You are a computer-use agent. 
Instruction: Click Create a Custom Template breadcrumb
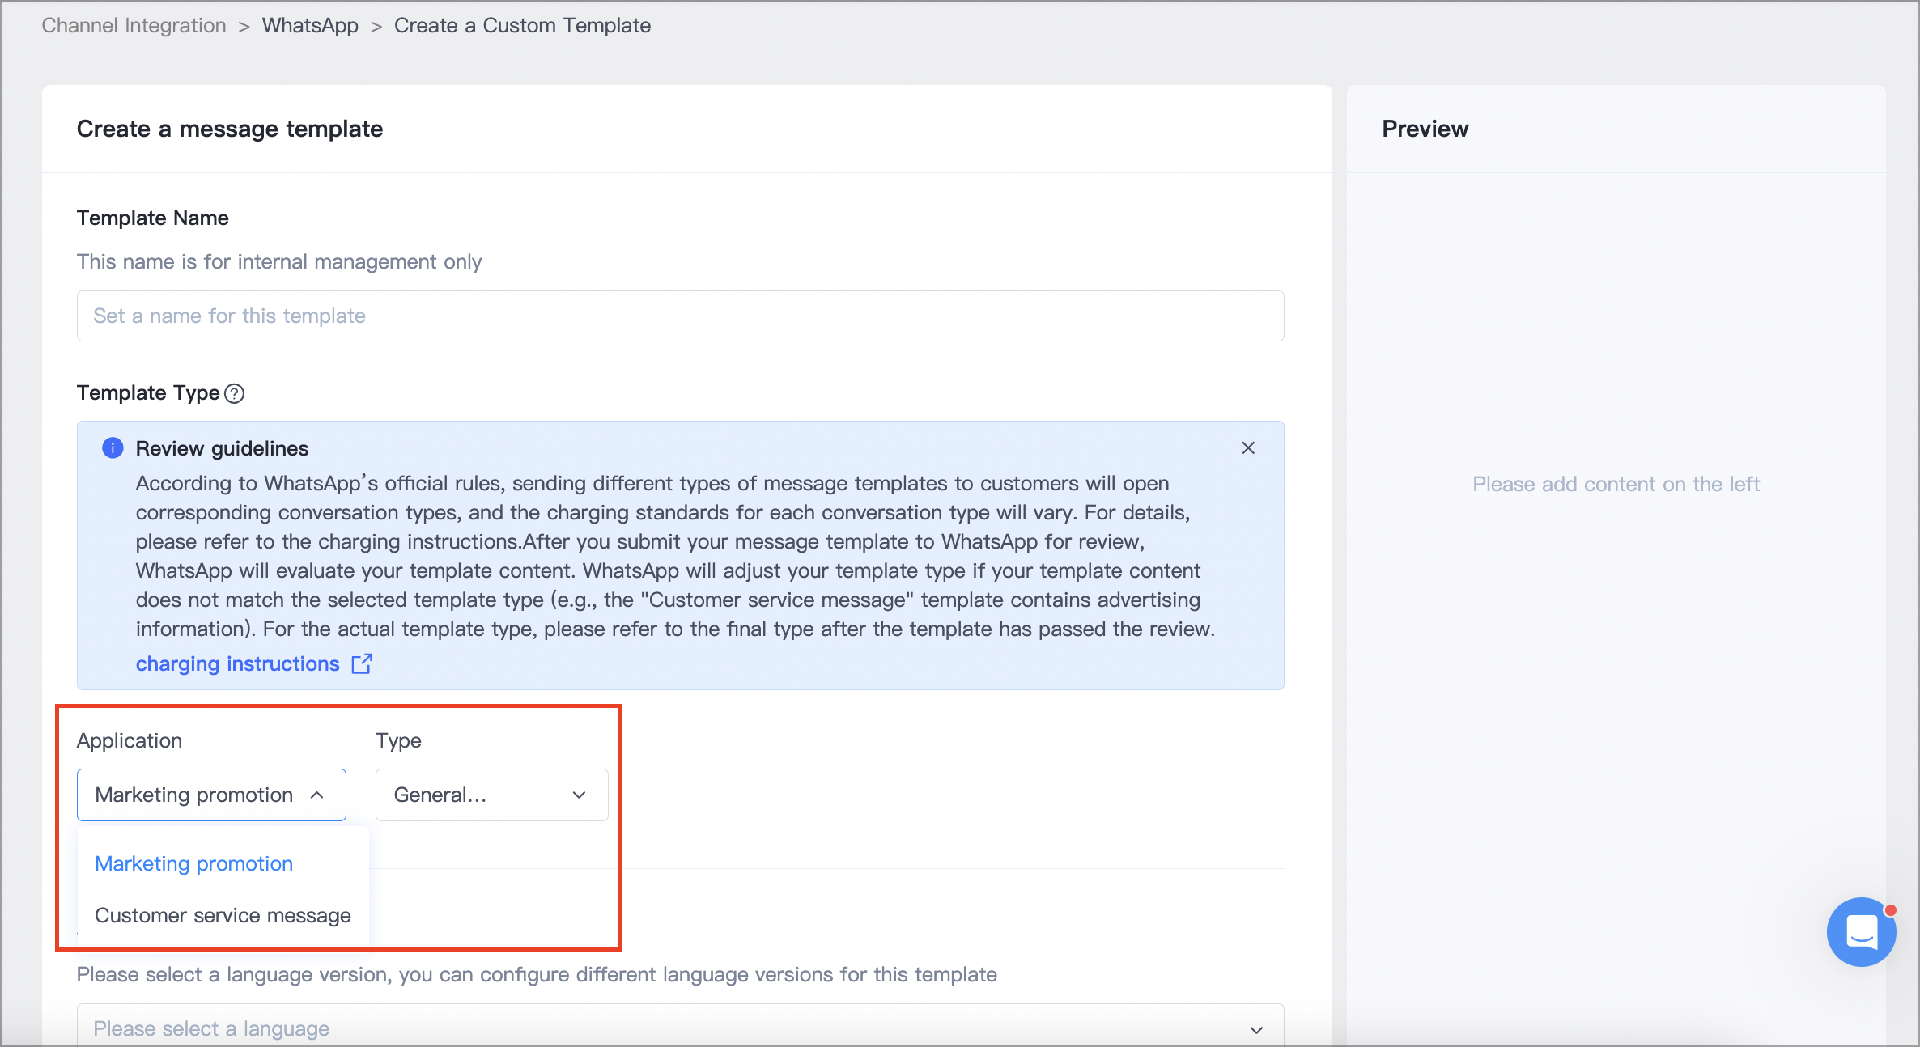pos(522,25)
